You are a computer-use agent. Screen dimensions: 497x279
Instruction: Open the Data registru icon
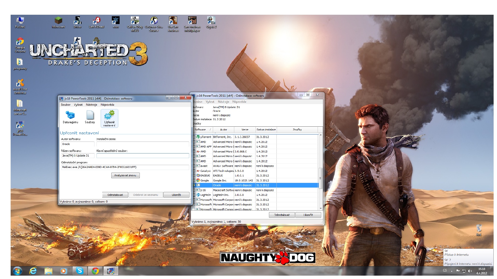[70, 115]
